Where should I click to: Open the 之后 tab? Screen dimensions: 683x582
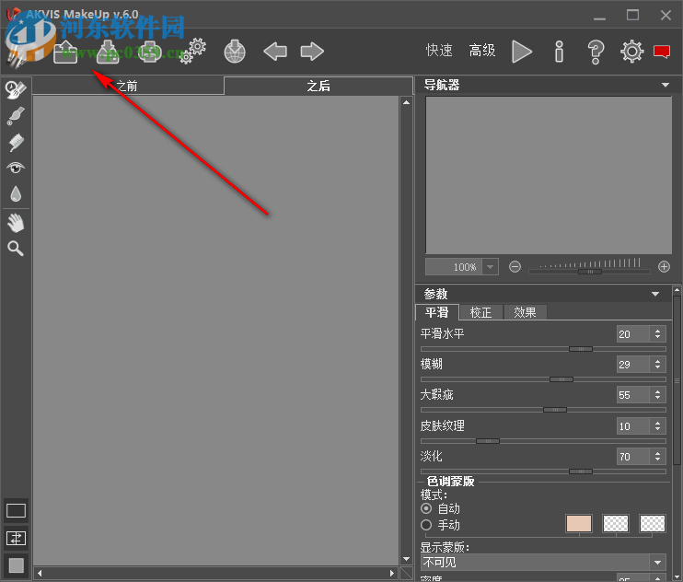pyautogui.click(x=318, y=86)
